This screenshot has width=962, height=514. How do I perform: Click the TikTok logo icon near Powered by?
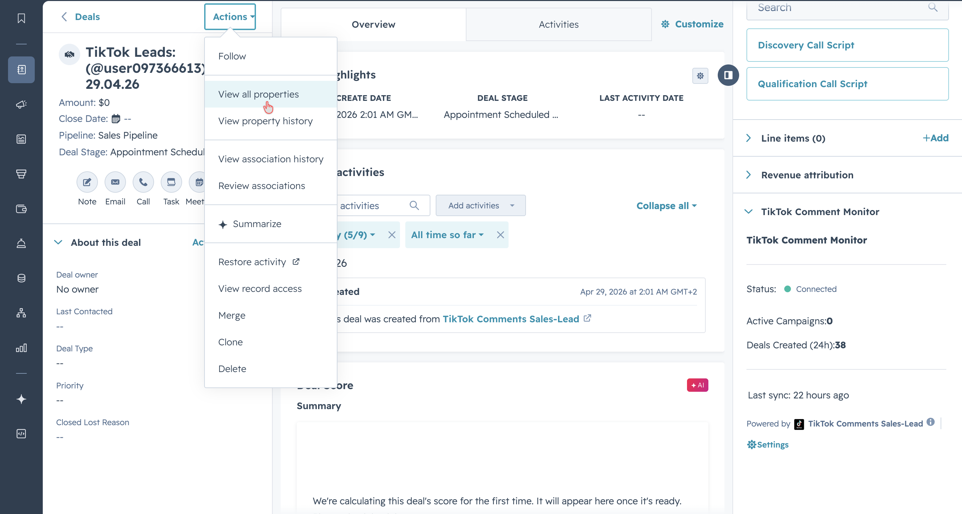click(799, 424)
